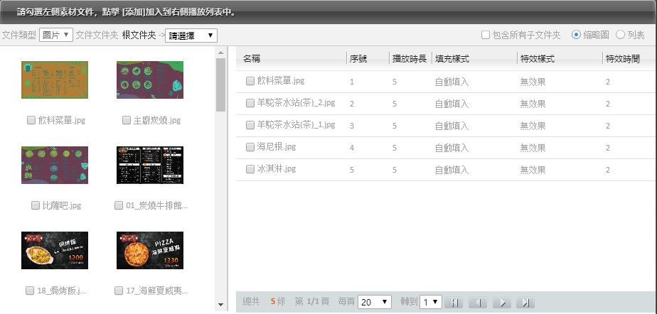Open the 比薩吧.jpg thumbnail preview

pos(55,165)
